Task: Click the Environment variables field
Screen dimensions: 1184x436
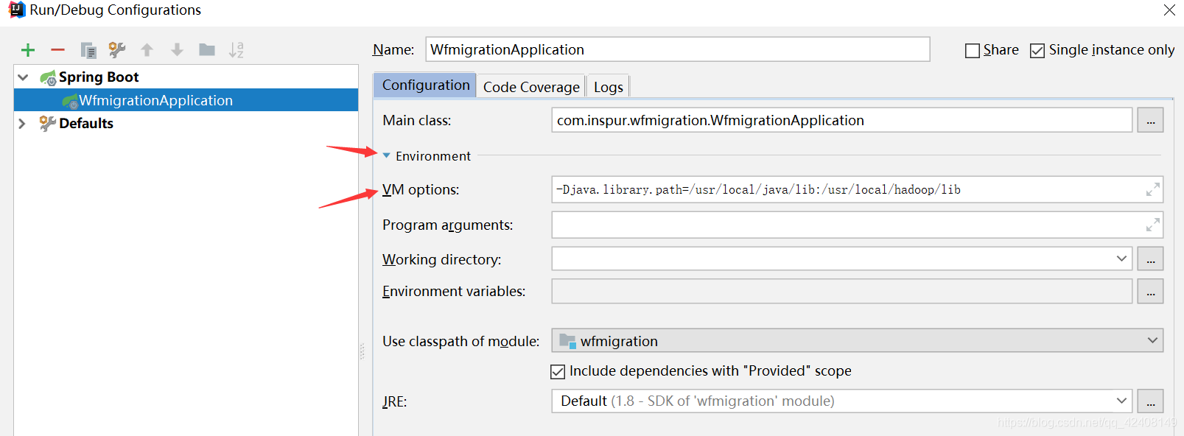Action: tap(841, 291)
